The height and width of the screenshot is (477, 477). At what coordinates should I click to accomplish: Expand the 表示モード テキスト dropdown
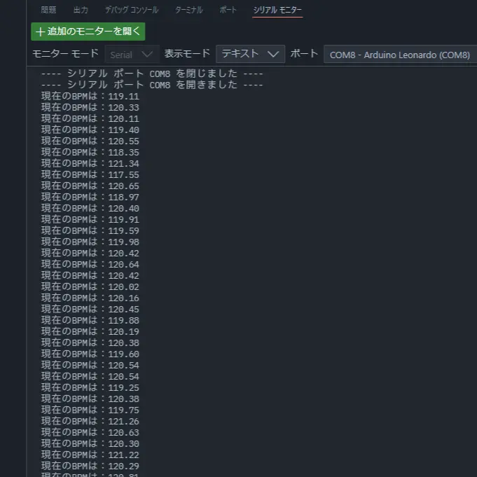pos(250,55)
